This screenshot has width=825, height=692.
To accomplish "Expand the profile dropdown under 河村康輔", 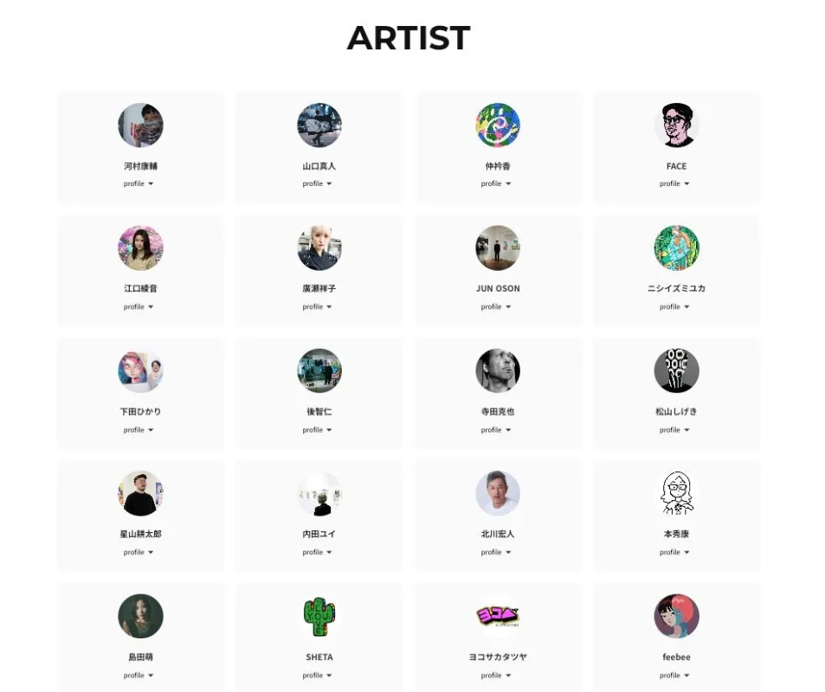I will coord(139,184).
